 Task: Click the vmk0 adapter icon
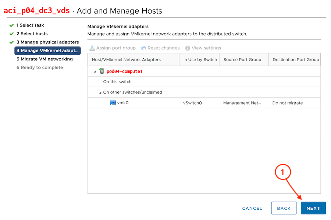113,103
